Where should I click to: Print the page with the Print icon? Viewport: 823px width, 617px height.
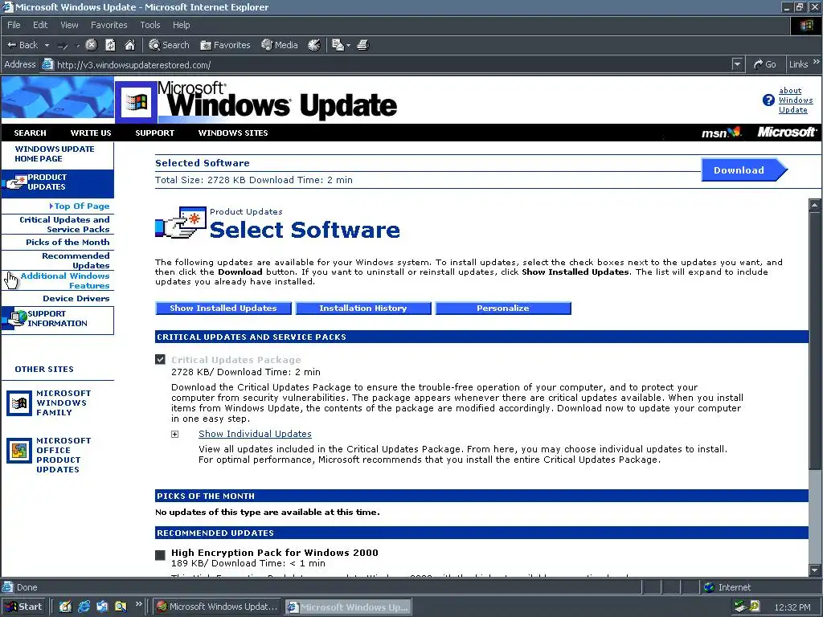(x=363, y=45)
